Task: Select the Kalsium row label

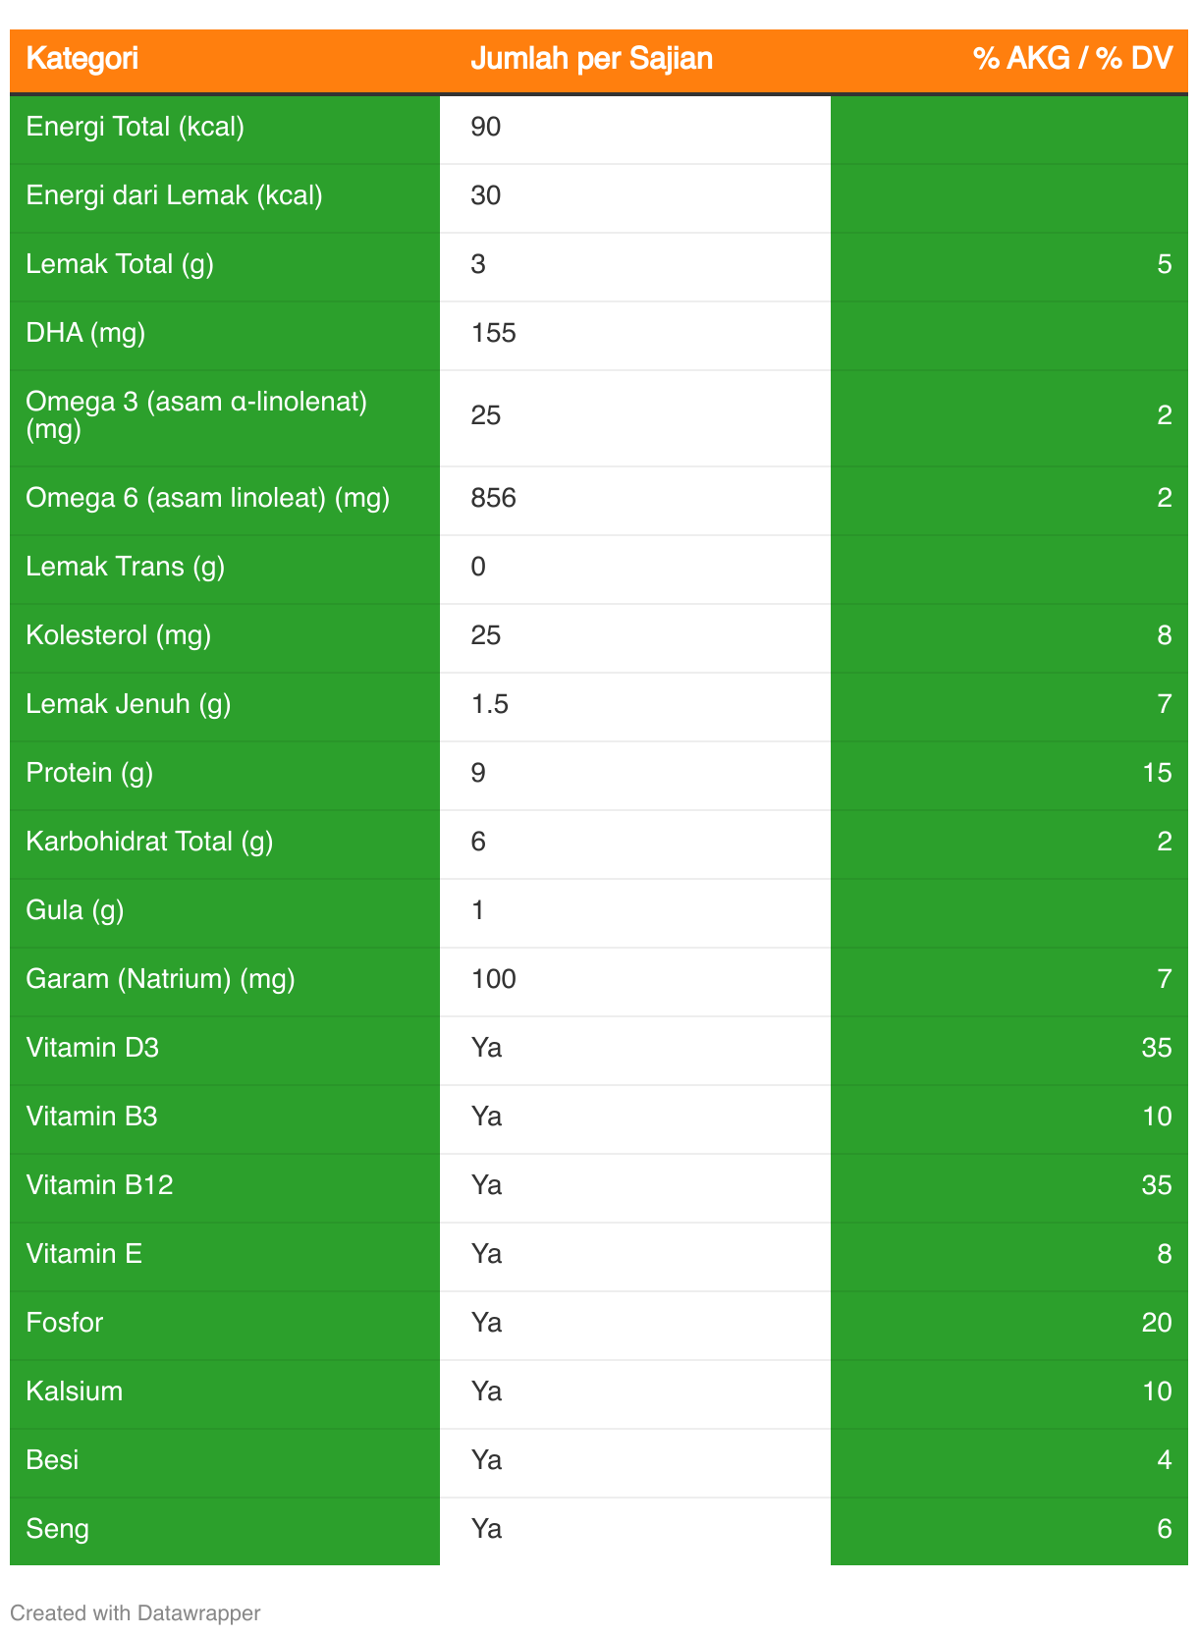Action: click(x=75, y=1391)
